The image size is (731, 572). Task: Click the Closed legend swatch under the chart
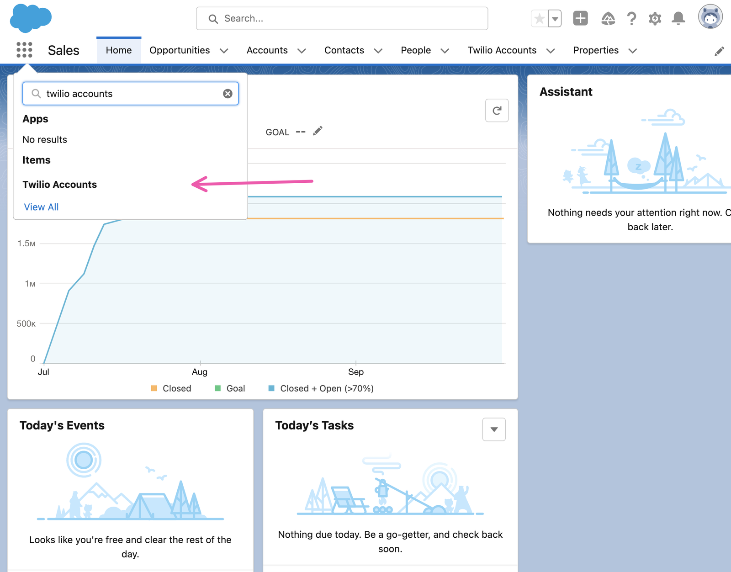[154, 388]
